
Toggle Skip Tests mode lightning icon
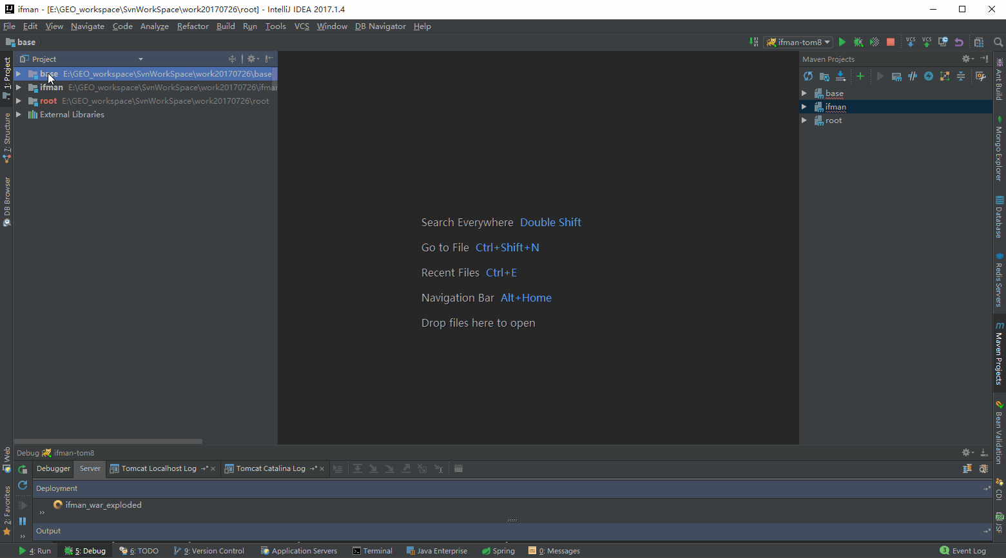[x=929, y=76]
